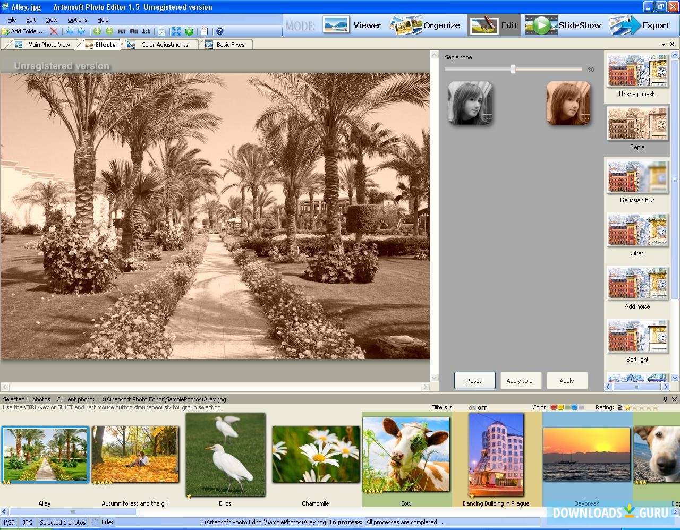Open Help via question mark icon
The width and height of the screenshot is (680, 530).
(219, 31)
